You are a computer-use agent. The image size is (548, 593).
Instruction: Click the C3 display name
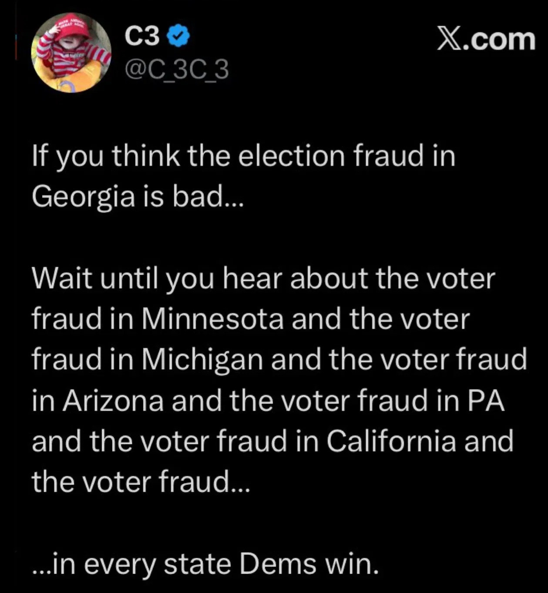(142, 37)
